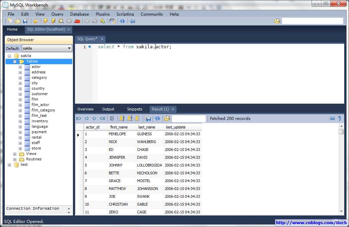Click the execute current statement icon
Viewport: 349px width, 227px height.
[x=53, y=21]
